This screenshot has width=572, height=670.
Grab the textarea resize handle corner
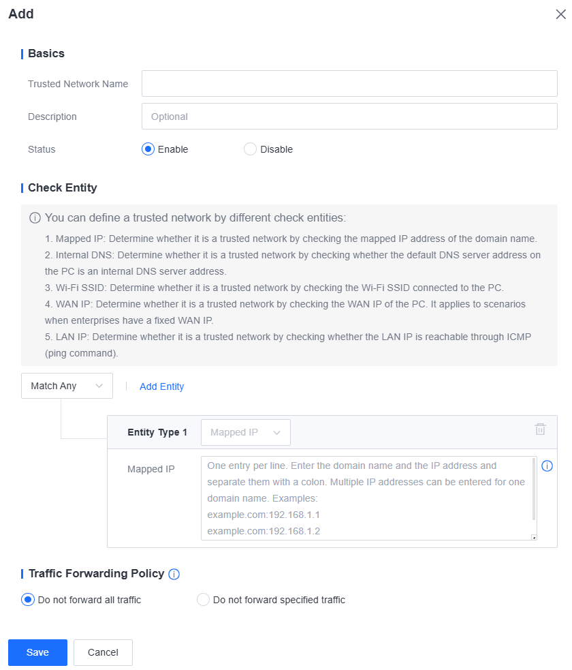pos(534,538)
